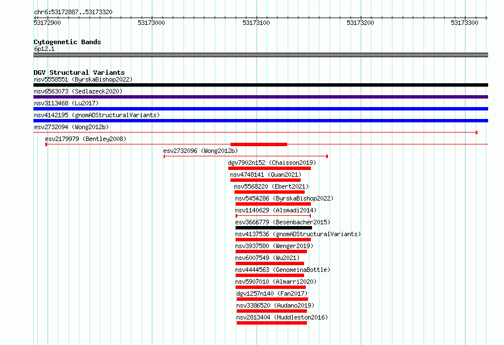Click the red nsv2813404 variant bar
This screenshot has width=504, height=345.
point(272,323)
